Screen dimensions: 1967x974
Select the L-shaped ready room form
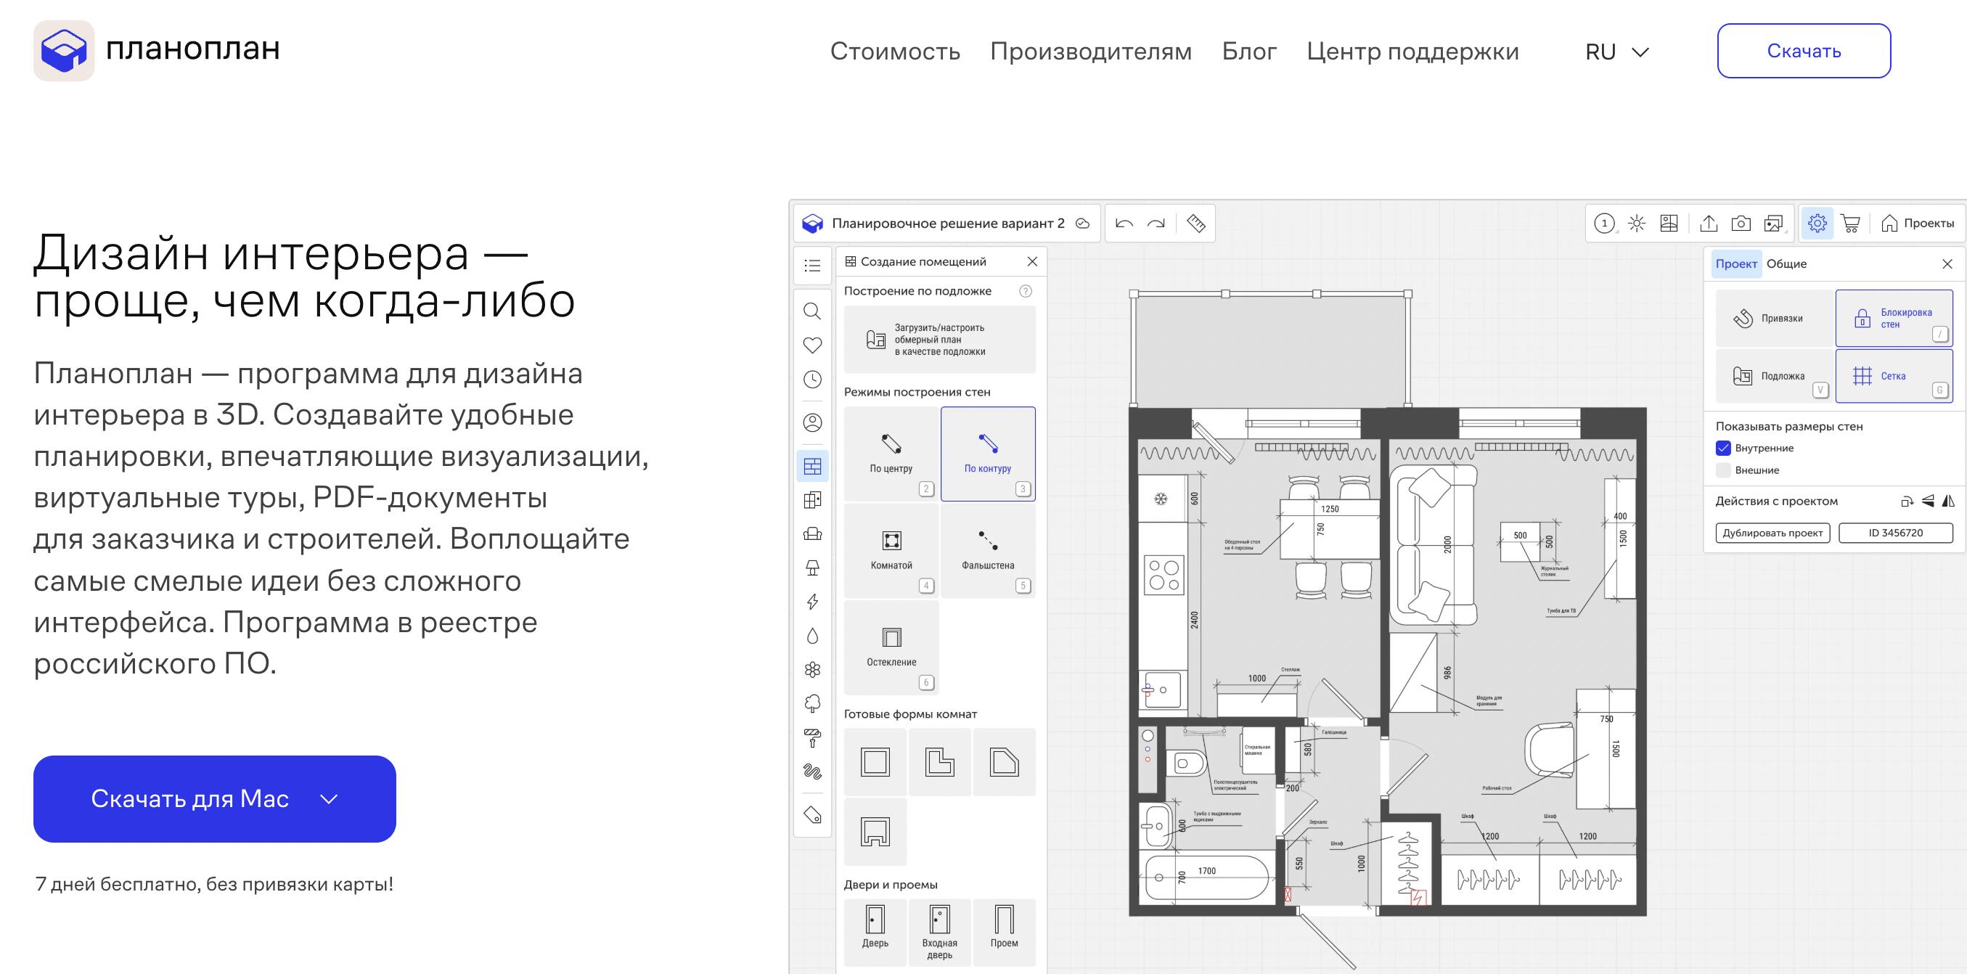939,762
